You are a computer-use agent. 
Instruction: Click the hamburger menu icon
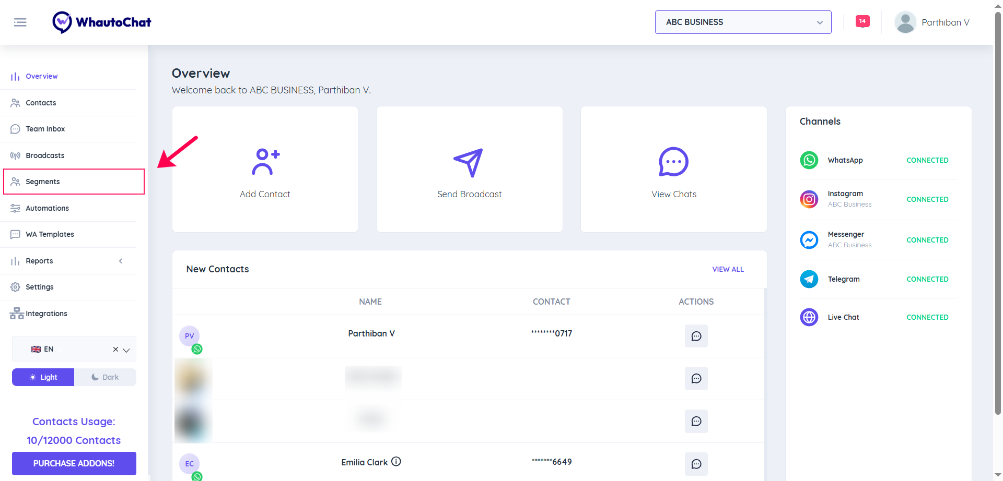tap(20, 22)
